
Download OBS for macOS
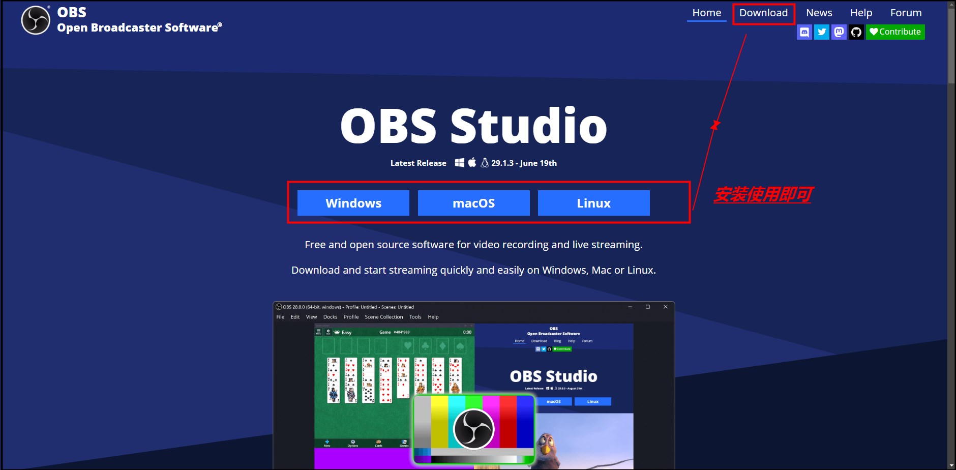pyautogui.click(x=474, y=203)
